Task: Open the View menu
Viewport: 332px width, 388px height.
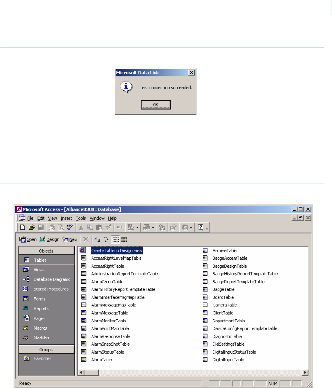Action: [x=52, y=218]
